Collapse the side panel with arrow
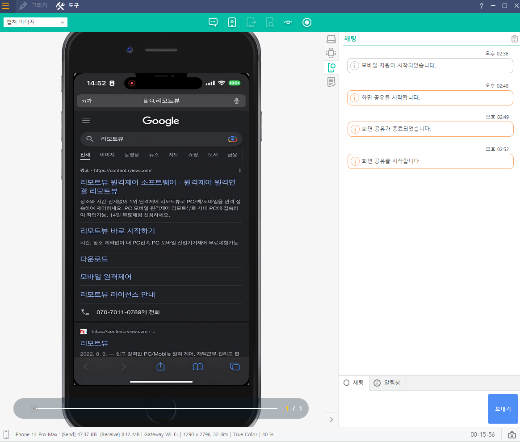 (331, 420)
